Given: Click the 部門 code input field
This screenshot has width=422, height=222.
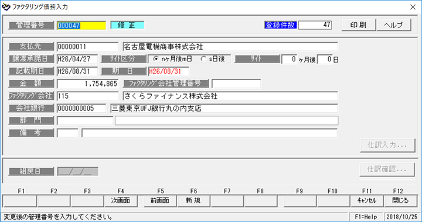Looking at the screenshot, I should (x=85, y=121).
